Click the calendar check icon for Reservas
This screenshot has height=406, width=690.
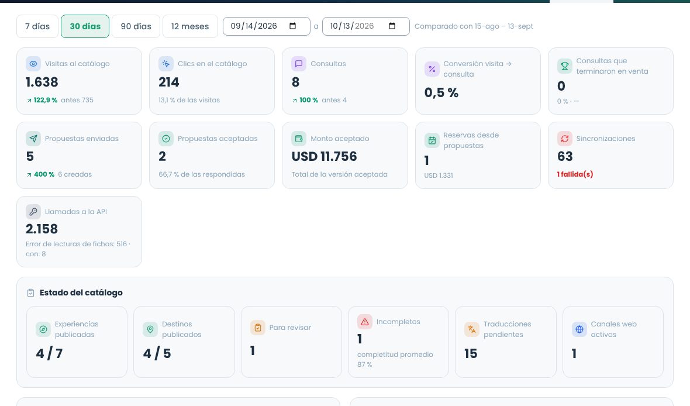coord(432,140)
